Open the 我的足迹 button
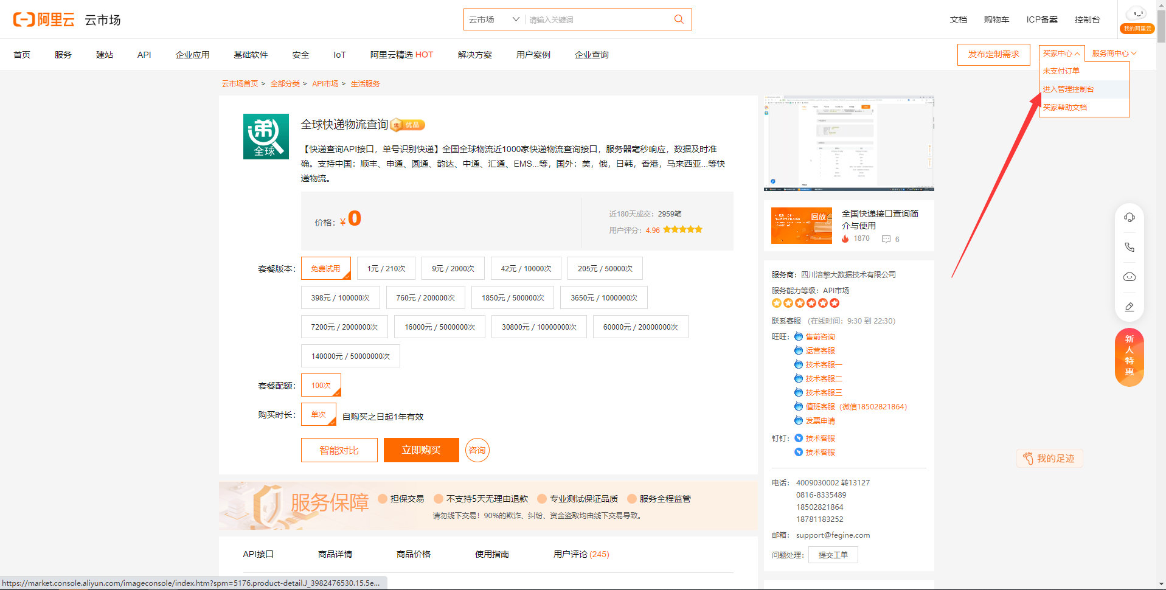Image resolution: width=1166 pixels, height=590 pixels. tap(1050, 459)
